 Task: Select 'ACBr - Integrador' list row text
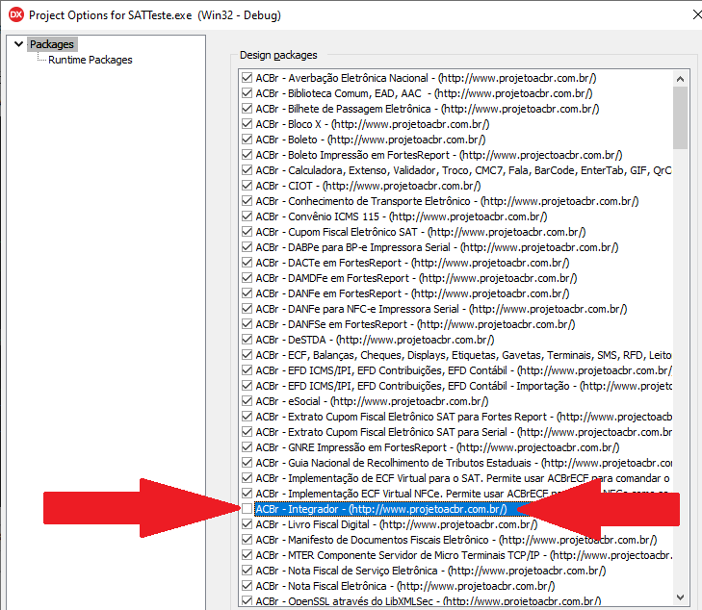coord(381,509)
